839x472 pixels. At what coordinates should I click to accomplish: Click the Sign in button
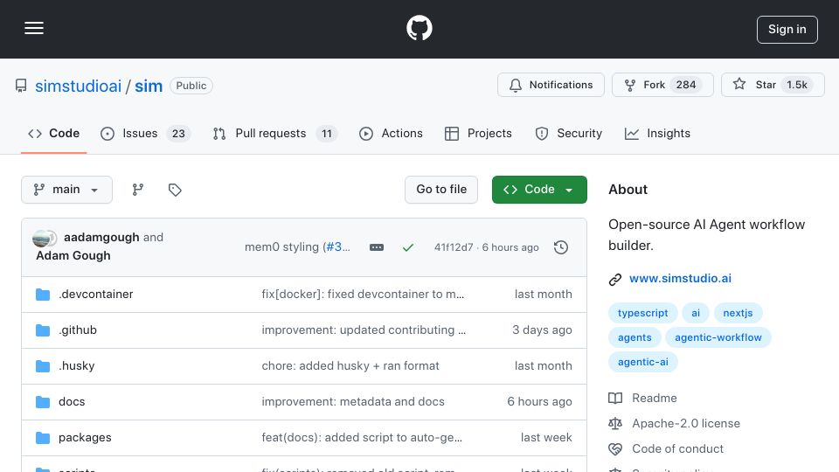click(x=787, y=30)
